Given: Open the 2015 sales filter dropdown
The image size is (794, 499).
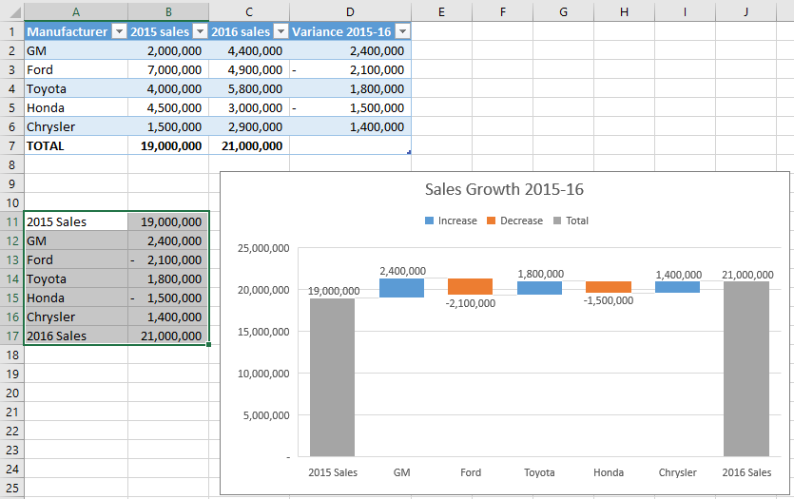Looking at the screenshot, I should click(200, 32).
